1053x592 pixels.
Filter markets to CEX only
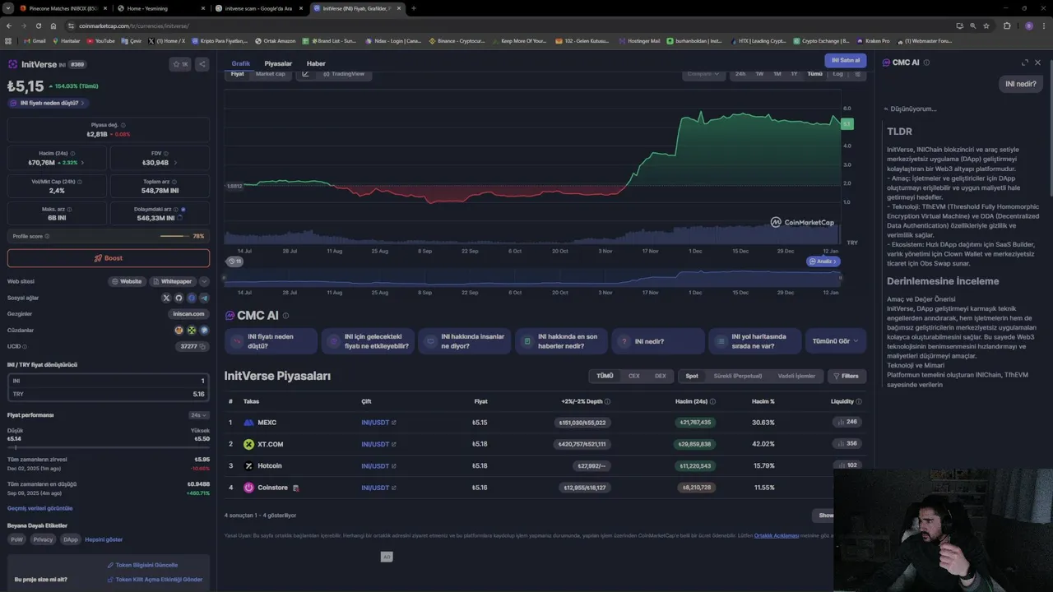[633, 376]
